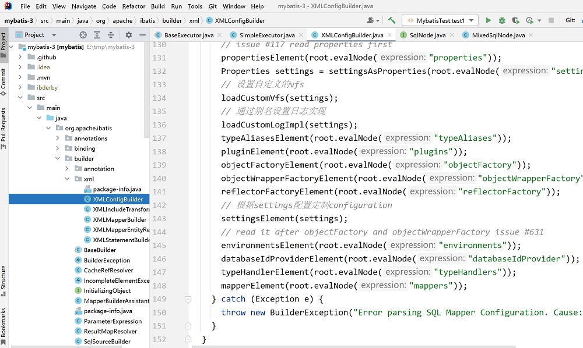This screenshot has width=583, height=348.
Task: Open the dropdown arrow next to profiler
Action: pos(539,20)
